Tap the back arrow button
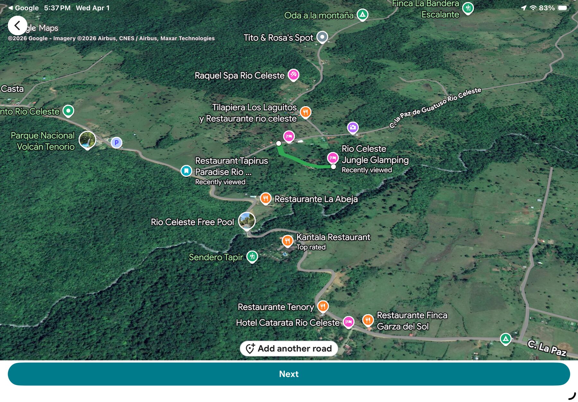The width and height of the screenshot is (578, 402). click(17, 25)
